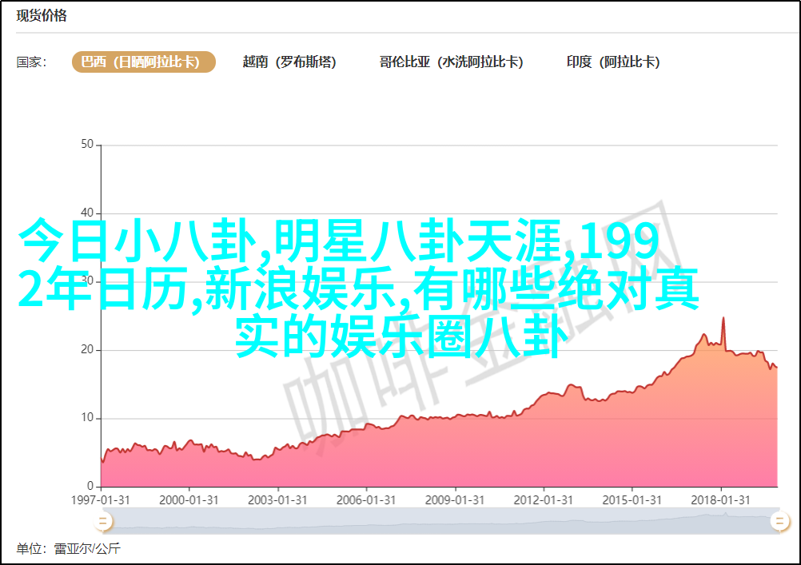Viewport: 801px width, 565px height.
Task: Click the 2003-01-31 x-axis label
Action: (277, 500)
